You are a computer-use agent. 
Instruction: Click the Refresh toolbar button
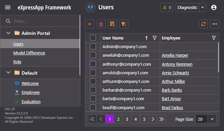[x=203, y=24]
